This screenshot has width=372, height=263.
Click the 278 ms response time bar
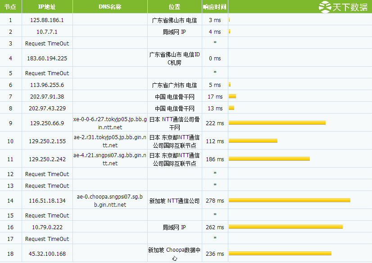point(289,200)
